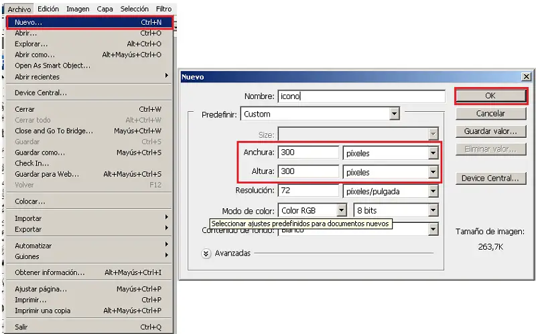Open Device Central... from Archivo menu

tap(89, 92)
